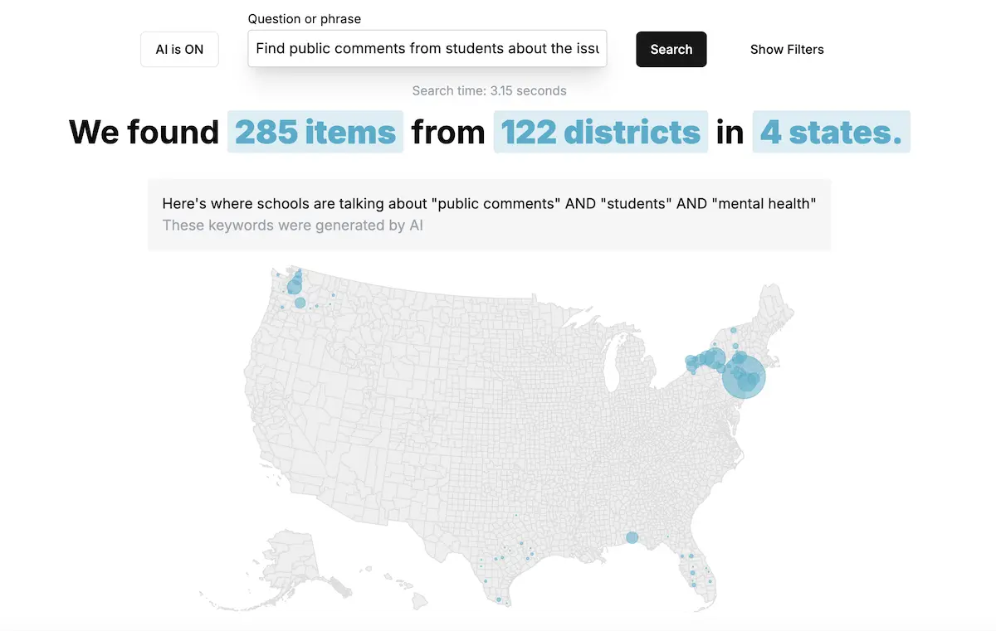Open the 4 states result highlight
The width and height of the screenshot is (996, 631).
click(831, 132)
